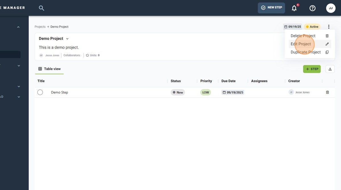This screenshot has height=190, width=341.
Task: Click the download export icon
Action: 330,69
